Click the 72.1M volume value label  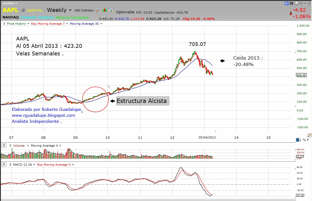[300, 156]
